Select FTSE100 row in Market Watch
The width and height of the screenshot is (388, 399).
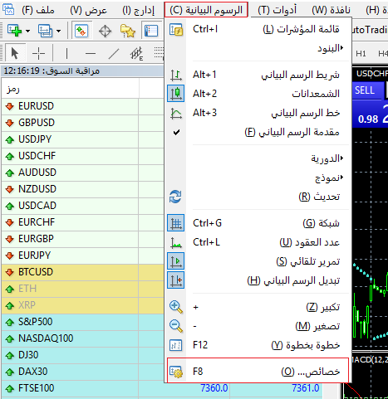[162, 388]
